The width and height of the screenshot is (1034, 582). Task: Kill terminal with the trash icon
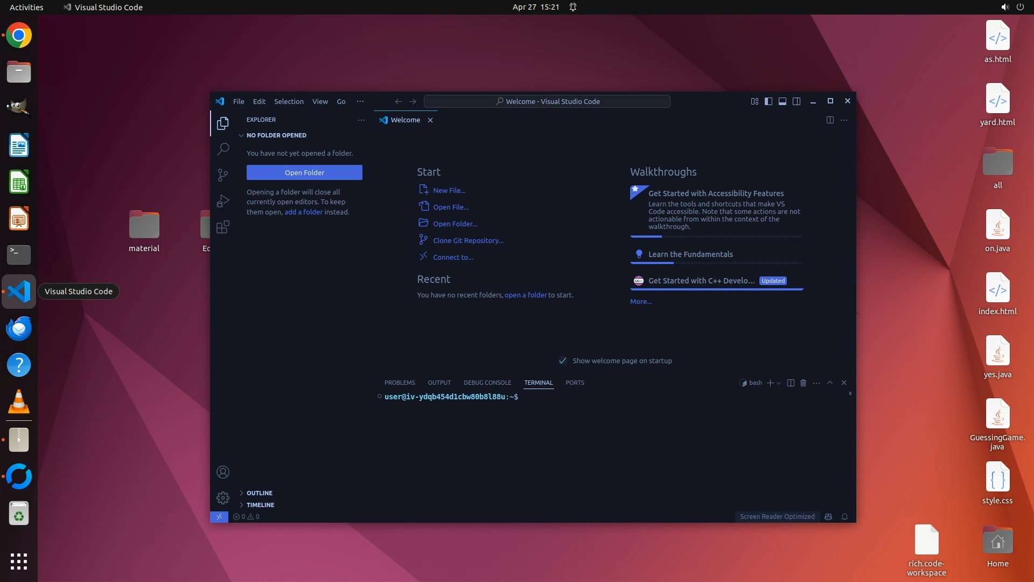tap(803, 383)
